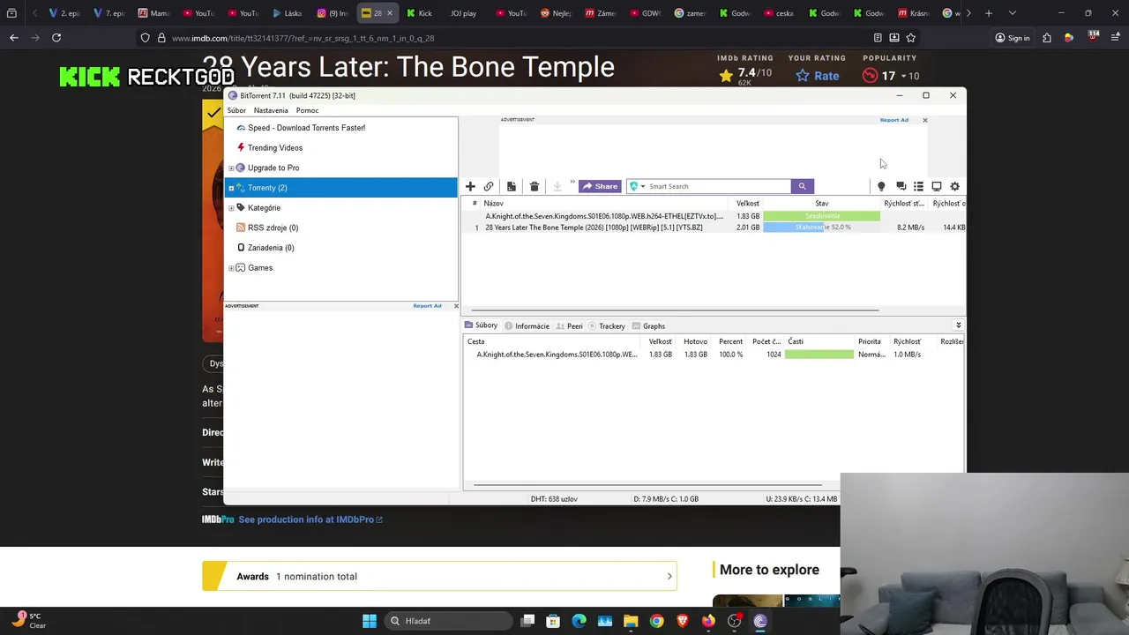
Task: Click the chat bubbles icon in toolbar
Action: pos(901,186)
